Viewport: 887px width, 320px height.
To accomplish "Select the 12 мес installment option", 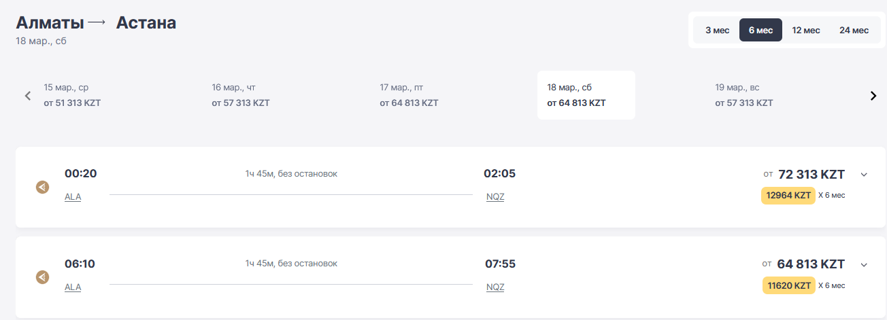I will point(806,30).
